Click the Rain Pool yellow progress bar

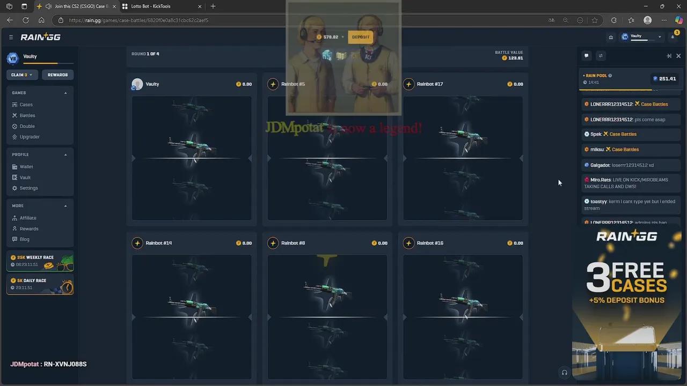pos(617,90)
